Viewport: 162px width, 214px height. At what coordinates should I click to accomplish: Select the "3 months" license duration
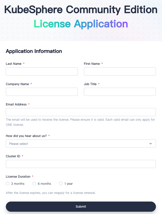tap(8, 184)
